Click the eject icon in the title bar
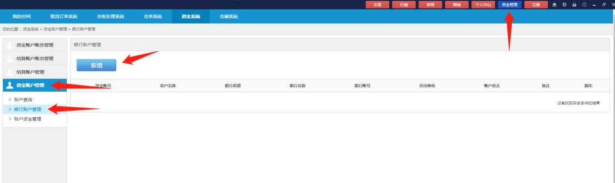Viewport: 615px width, 183px height. (x=554, y=4)
